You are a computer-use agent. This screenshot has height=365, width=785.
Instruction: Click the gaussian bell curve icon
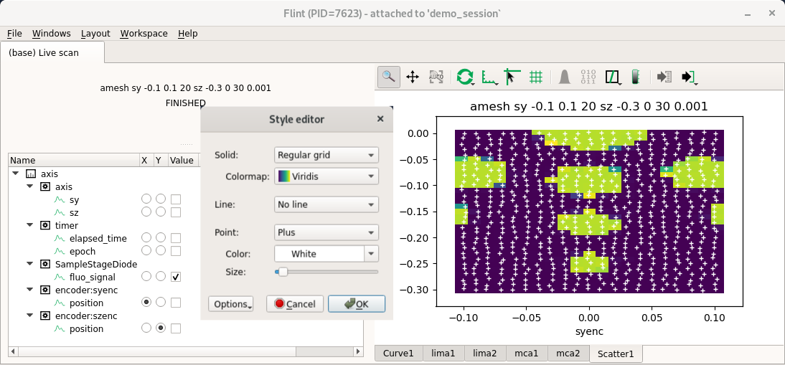pyautogui.click(x=565, y=77)
